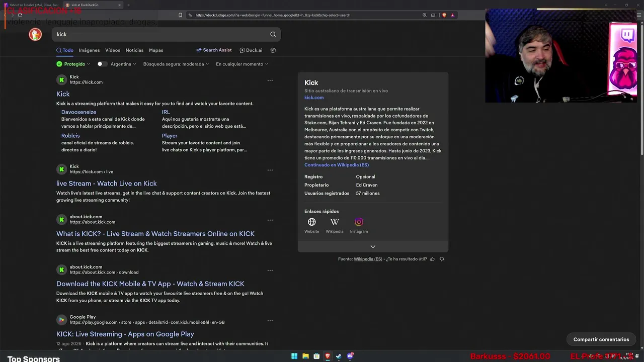Bookmark this page in the address bar

[180, 15]
